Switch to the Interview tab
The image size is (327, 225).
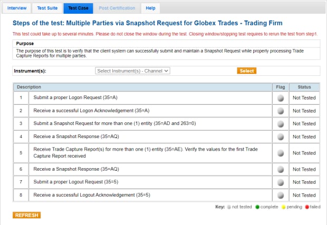[17, 8]
